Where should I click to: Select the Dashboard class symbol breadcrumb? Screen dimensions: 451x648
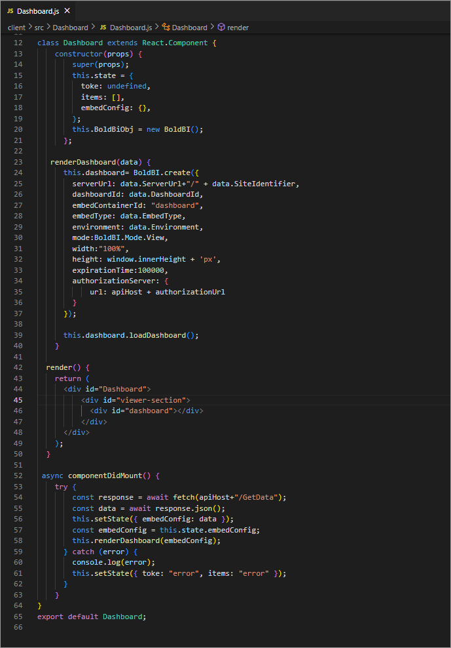pos(189,28)
